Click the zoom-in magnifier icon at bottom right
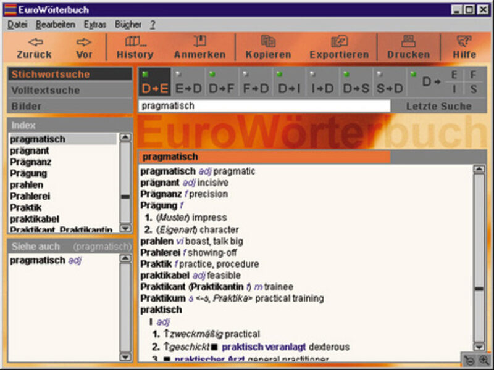Viewport: 494px width, 370px height. [484, 360]
